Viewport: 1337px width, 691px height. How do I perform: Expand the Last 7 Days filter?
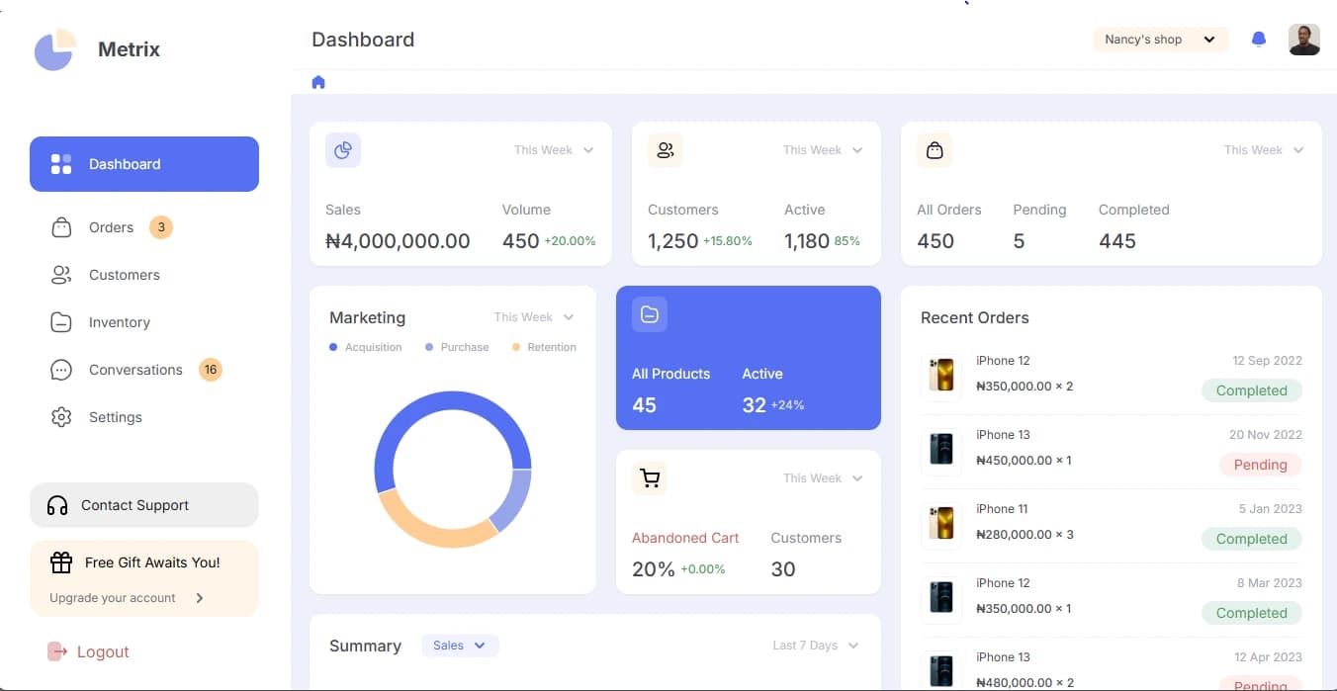tap(815, 646)
